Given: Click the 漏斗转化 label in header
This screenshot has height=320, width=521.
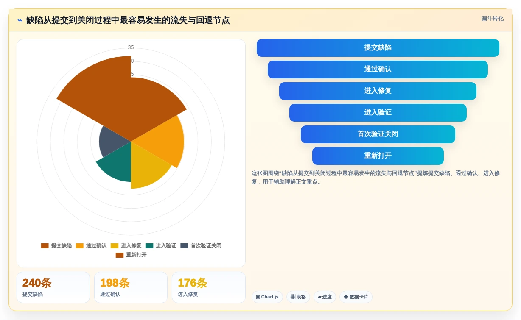Looking at the screenshot, I should (x=492, y=19).
